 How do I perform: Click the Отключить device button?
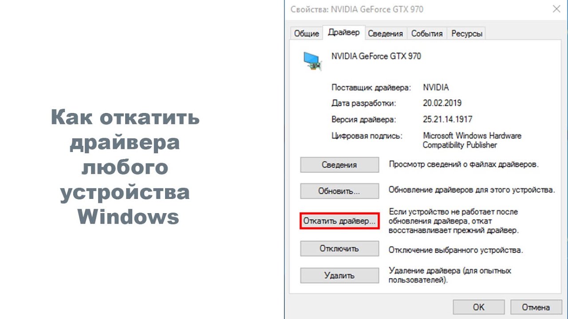[x=339, y=249]
